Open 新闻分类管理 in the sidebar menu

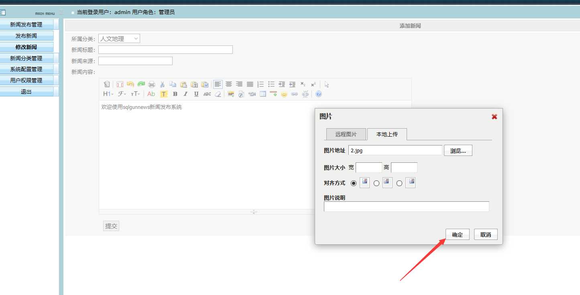[x=26, y=58]
